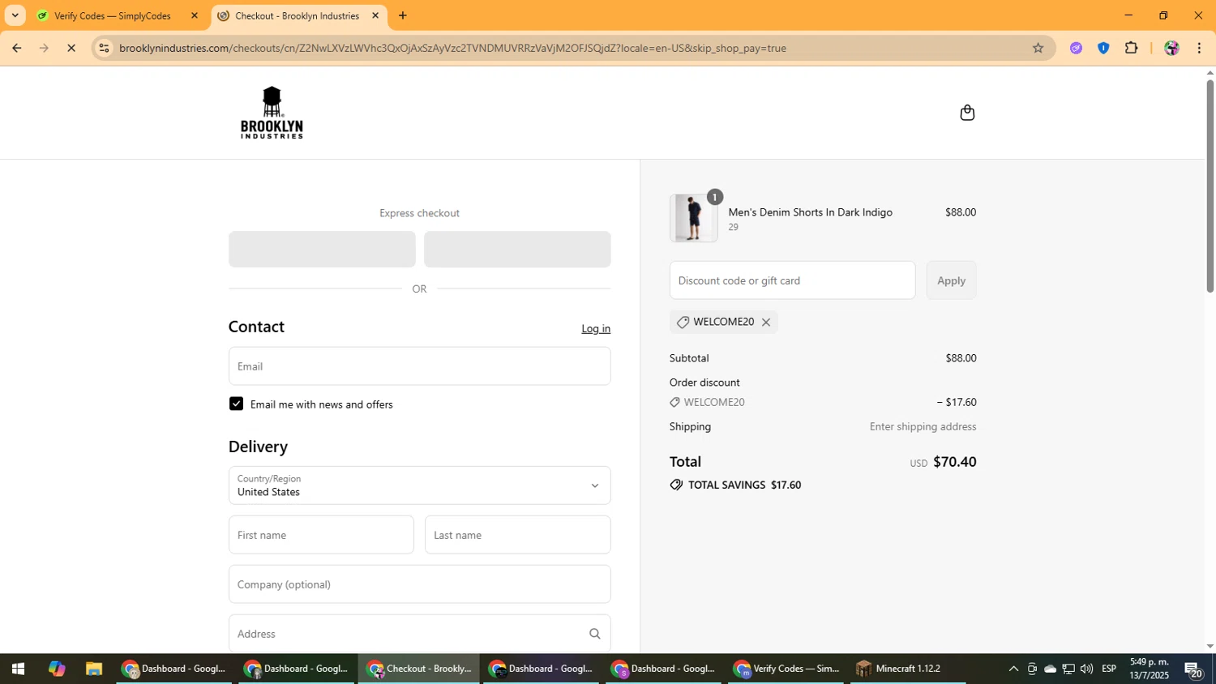Open the OneDrive cloud tray icon
This screenshot has width=1216, height=684.
click(1050, 669)
